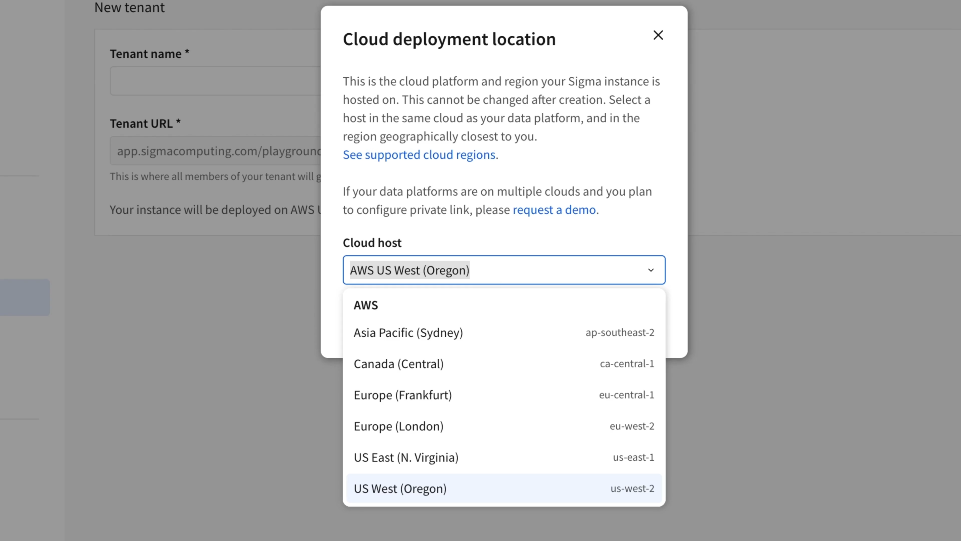Click the us-east-1 region code
961x541 pixels.
pyautogui.click(x=633, y=457)
